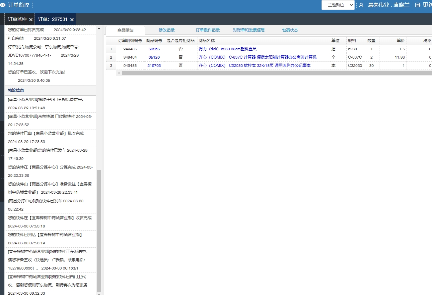Click the 打印完毕 log entry
Screen dimensions: 432x295
pos(50,38)
